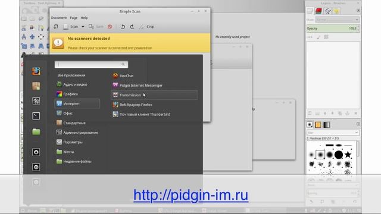381x214 pixels.
Task: Click the Save button in Simple Scan toolbar
Action: click(x=96, y=27)
